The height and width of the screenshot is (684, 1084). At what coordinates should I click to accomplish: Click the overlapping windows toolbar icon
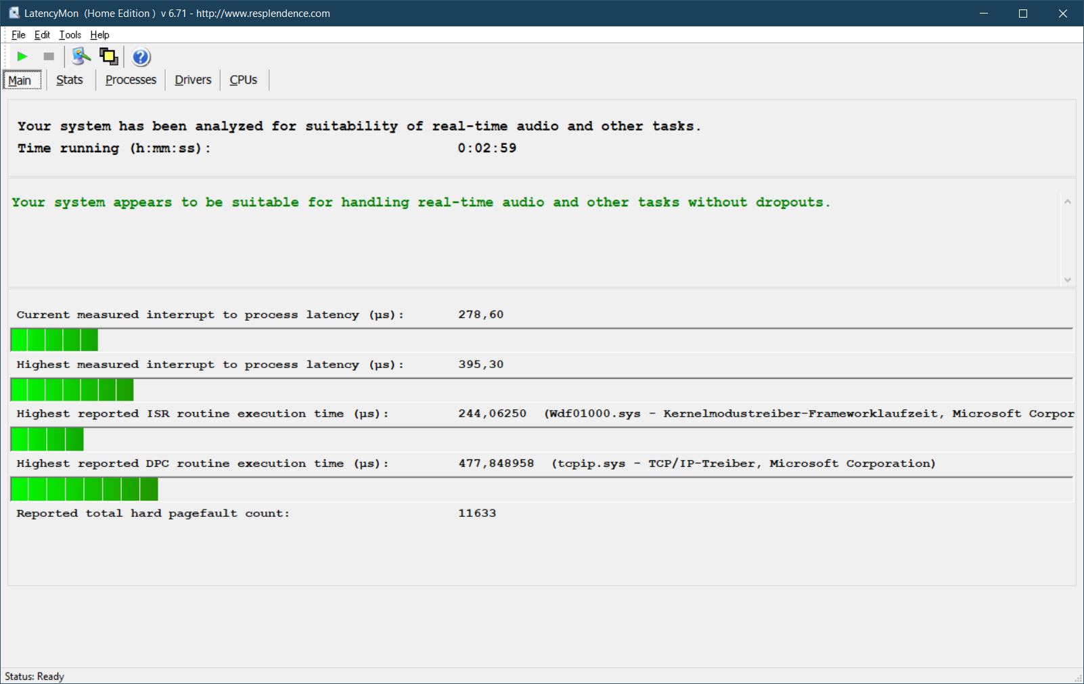click(x=108, y=57)
